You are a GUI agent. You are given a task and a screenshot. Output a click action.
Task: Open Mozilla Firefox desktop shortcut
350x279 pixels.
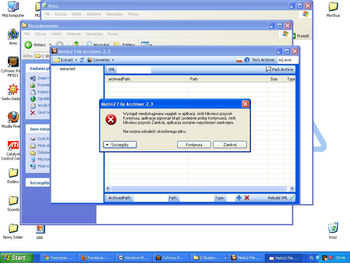pyautogui.click(x=11, y=120)
